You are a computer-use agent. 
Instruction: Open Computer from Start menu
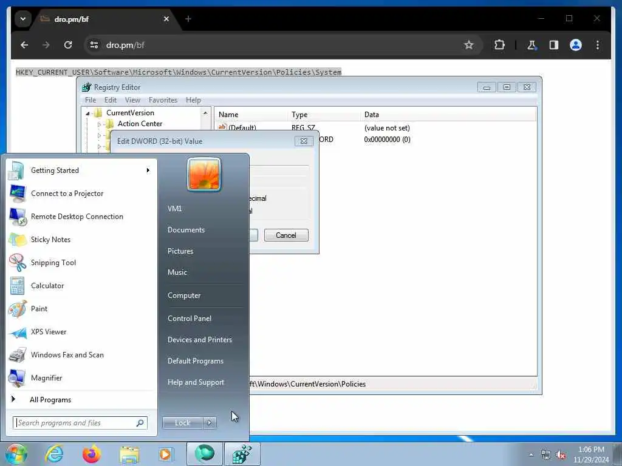pyautogui.click(x=184, y=295)
